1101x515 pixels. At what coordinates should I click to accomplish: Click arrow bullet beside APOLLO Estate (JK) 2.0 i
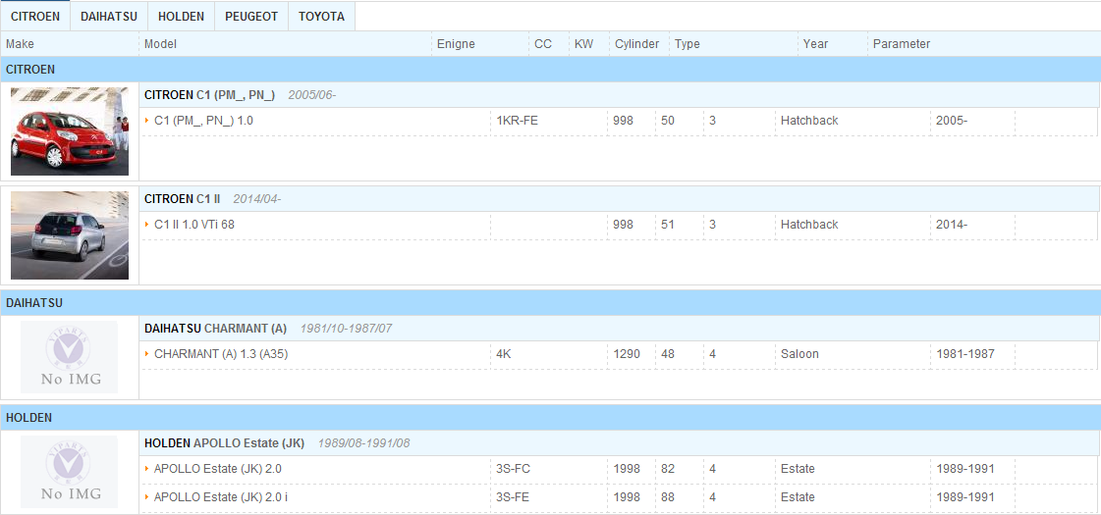(146, 496)
